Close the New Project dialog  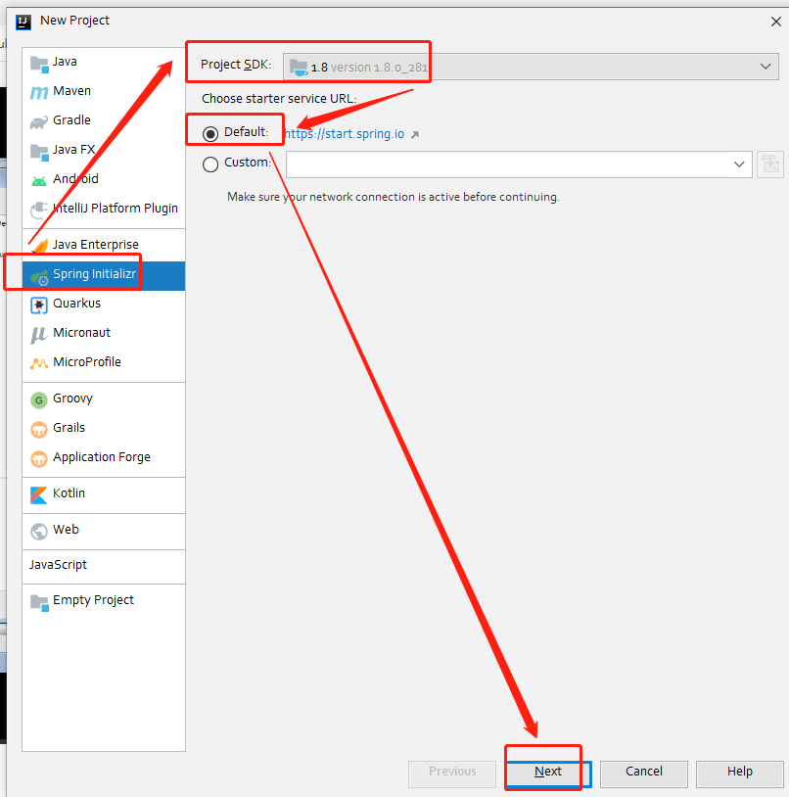776,22
